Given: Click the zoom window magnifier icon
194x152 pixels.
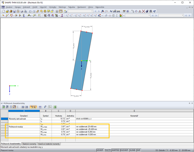Looking at the screenshot, I should pyautogui.click(x=49, y=16).
